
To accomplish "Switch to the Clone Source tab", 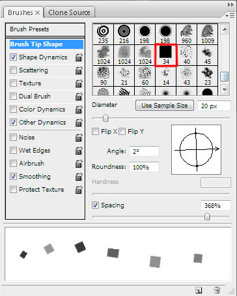I will click(69, 12).
